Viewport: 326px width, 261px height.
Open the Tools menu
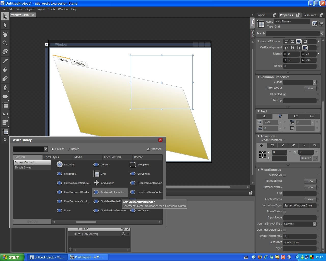tap(52, 9)
